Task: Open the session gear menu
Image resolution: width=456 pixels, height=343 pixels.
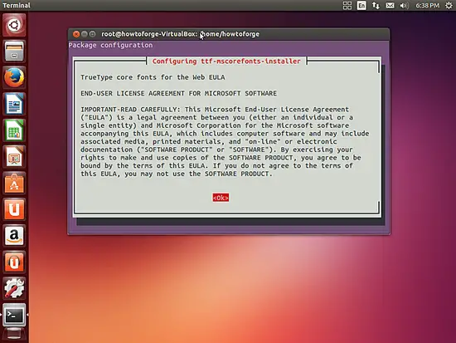Action: [x=449, y=5]
